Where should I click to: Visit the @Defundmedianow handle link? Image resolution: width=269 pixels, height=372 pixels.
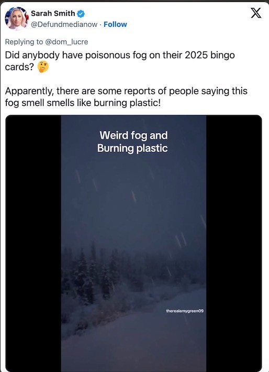coord(64,25)
